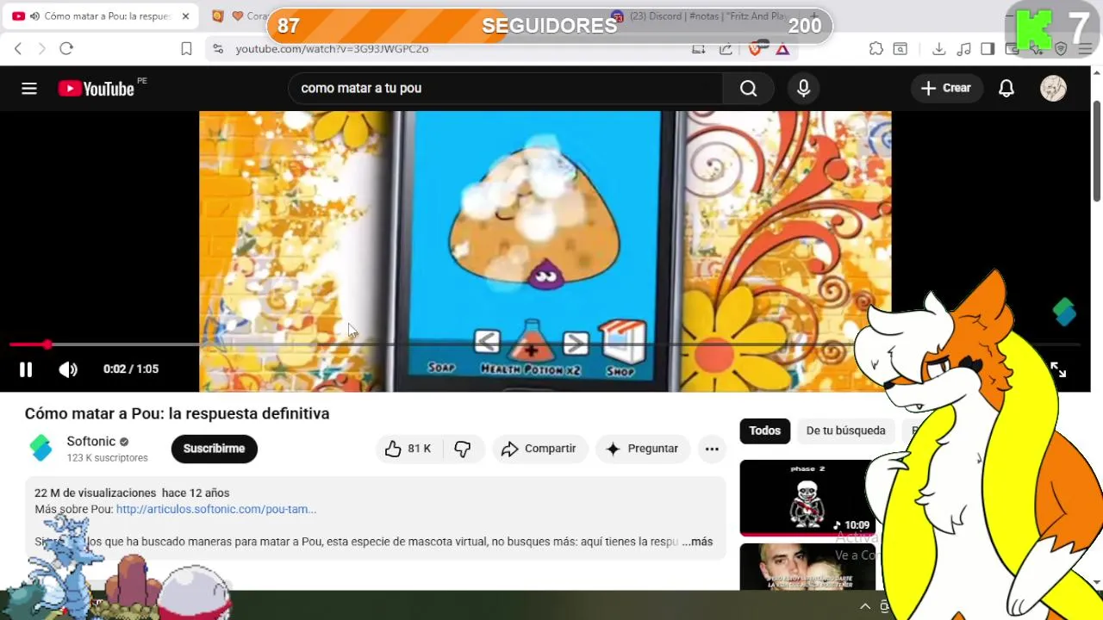Open the YouTube hamburger guide menu
The image size is (1103, 620).
pyautogui.click(x=29, y=88)
